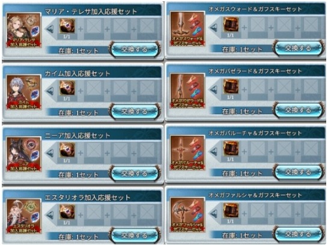Open the オメガバゼラード dagger set icon
328x245 pixels.
(x=187, y=91)
